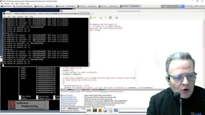
Task: Click 'Get Help' shortcut in the nano terminal
Action: pos(25,96)
